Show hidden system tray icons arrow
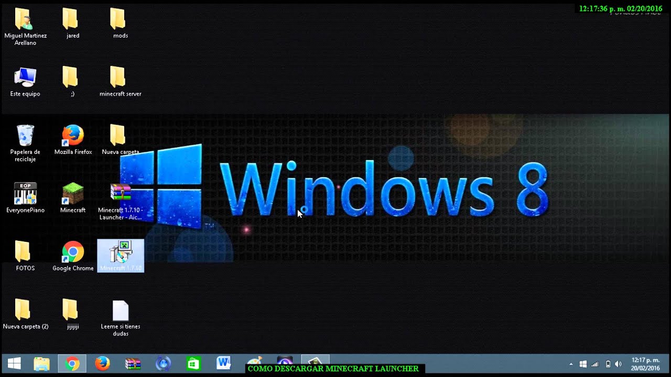 (x=571, y=364)
